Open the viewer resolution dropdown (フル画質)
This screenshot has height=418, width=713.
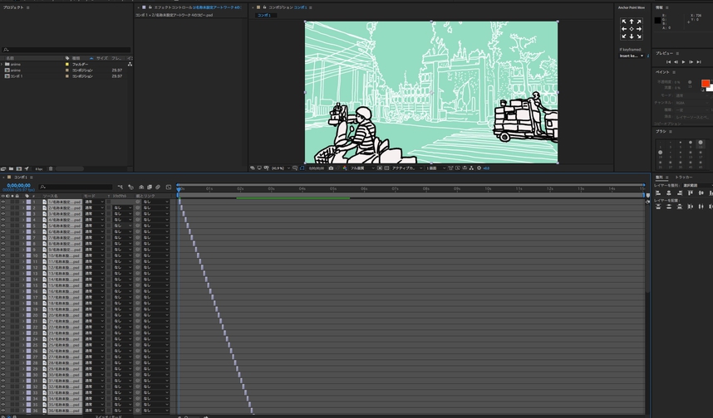point(358,168)
